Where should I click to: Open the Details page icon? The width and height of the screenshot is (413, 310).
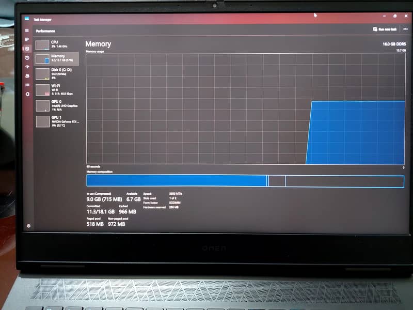pos(27,85)
